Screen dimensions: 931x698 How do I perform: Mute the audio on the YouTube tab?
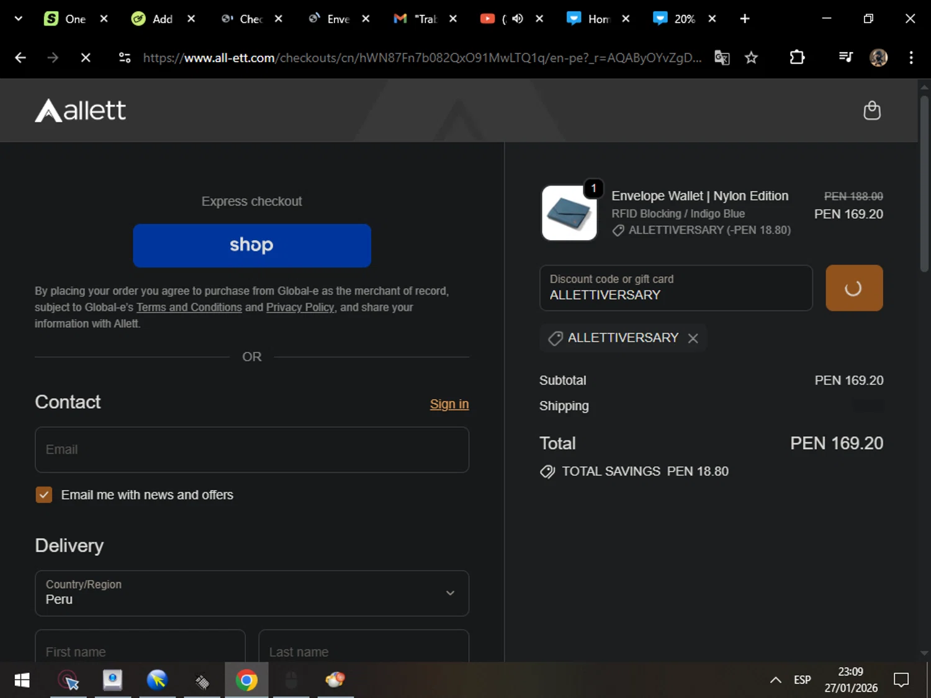coord(518,19)
